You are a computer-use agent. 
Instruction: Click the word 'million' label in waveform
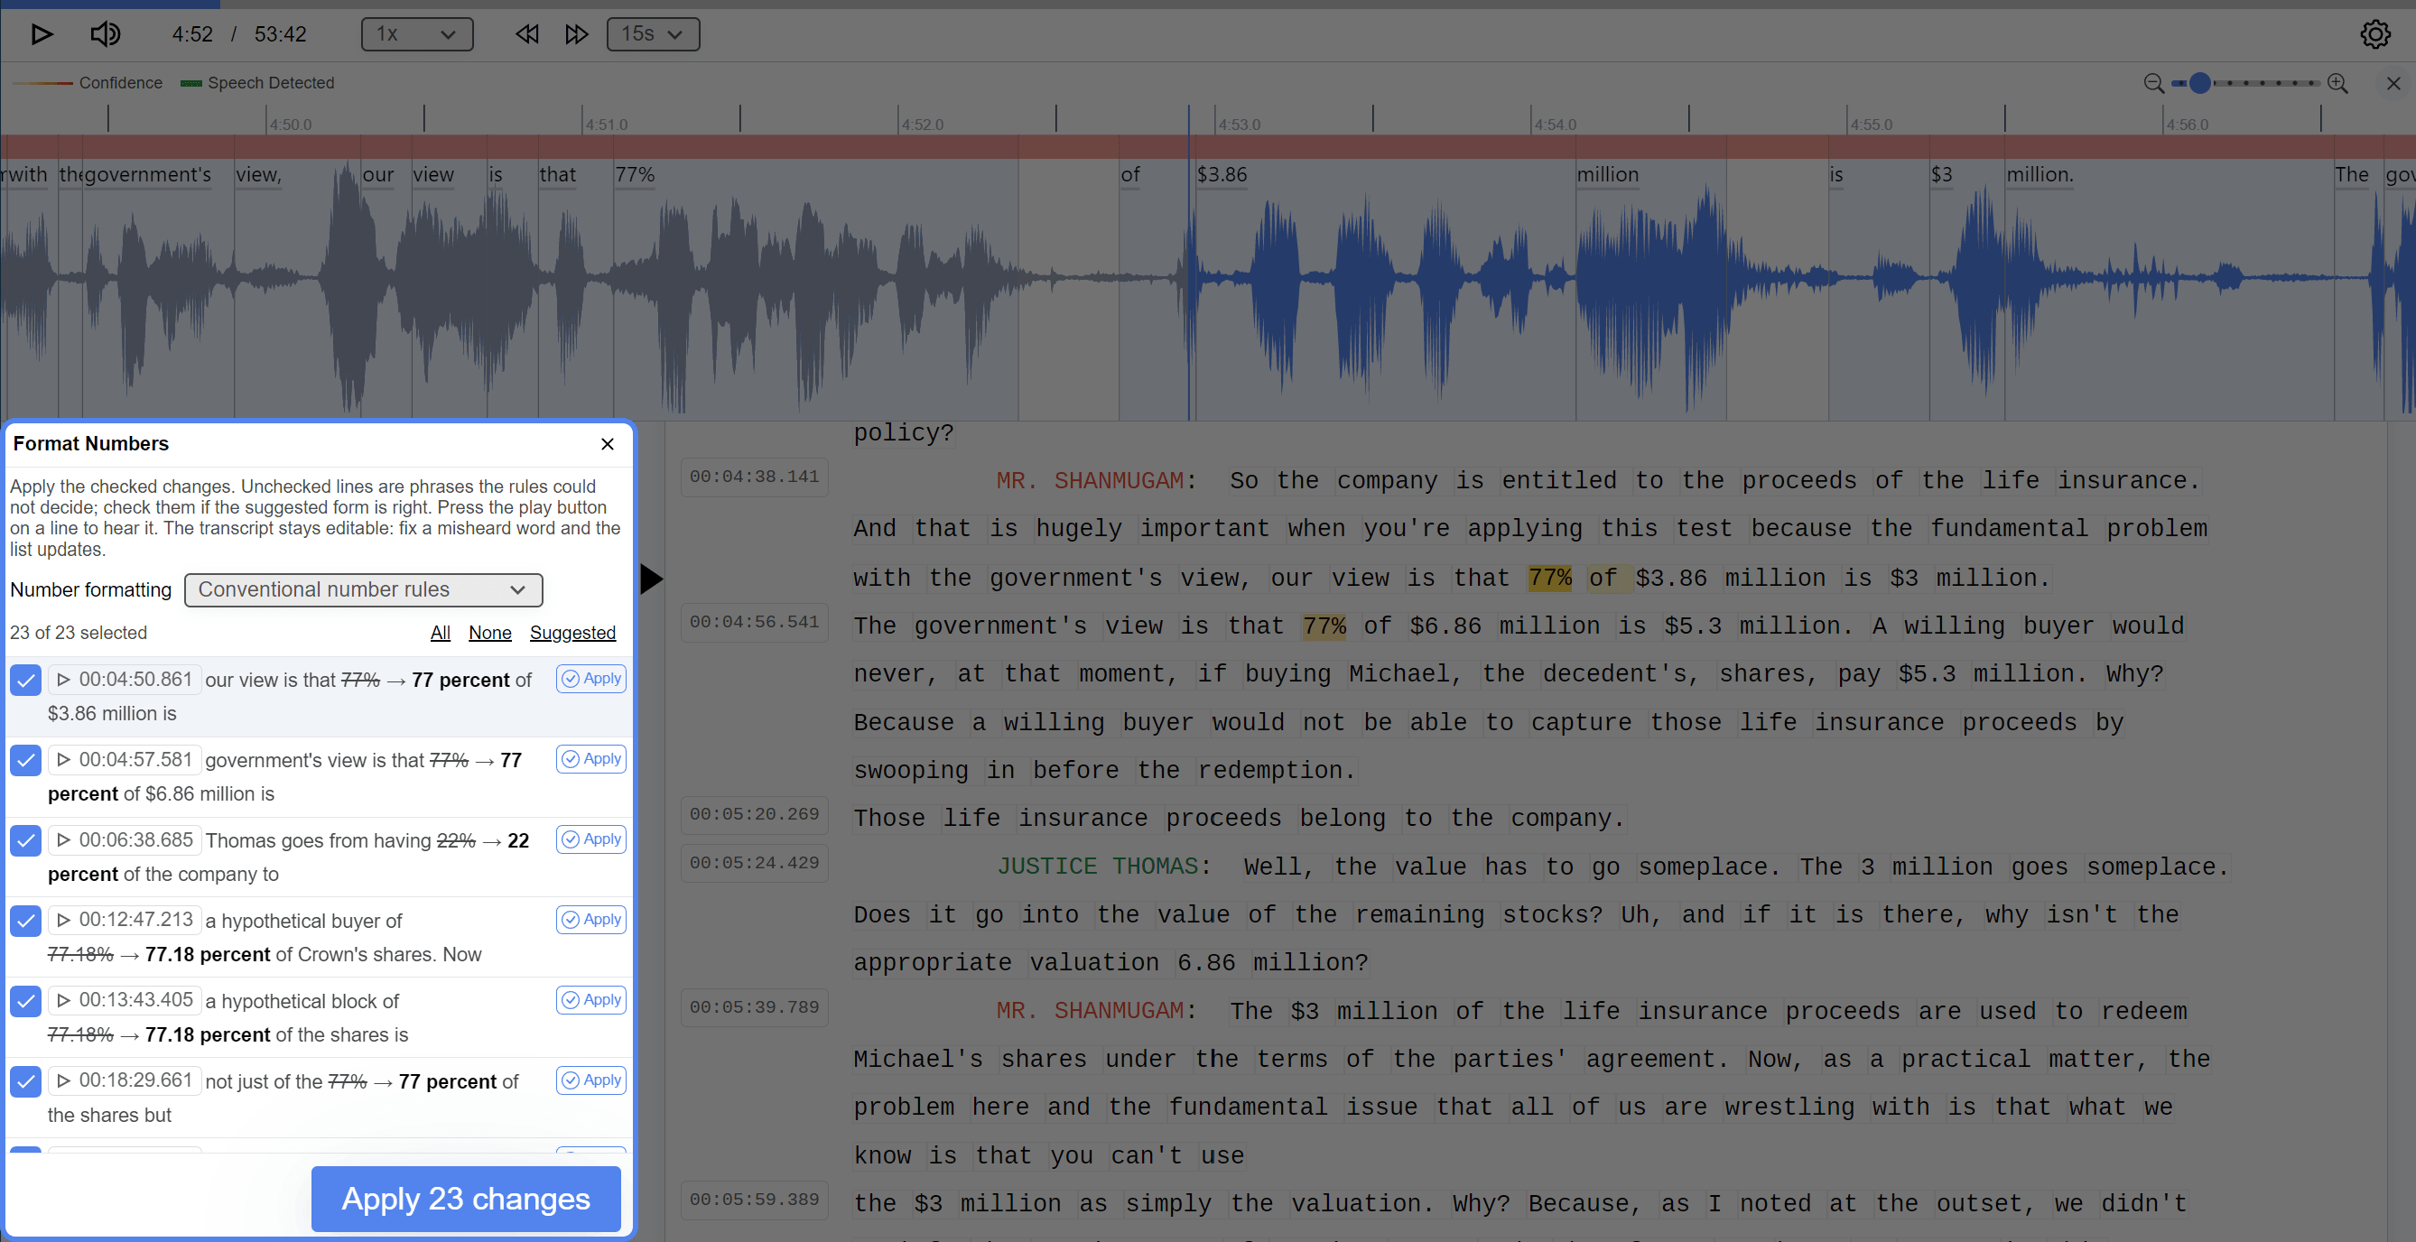pyautogui.click(x=1608, y=175)
